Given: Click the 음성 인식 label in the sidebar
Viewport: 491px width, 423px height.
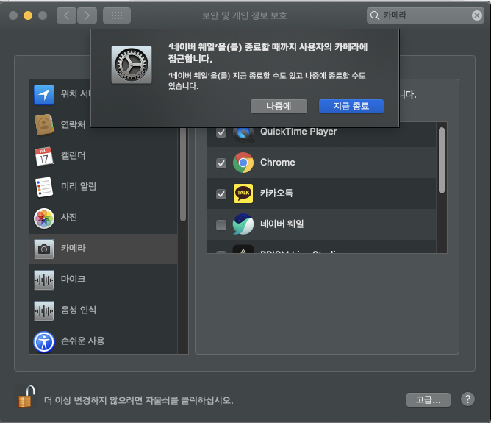Looking at the screenshot, I should click(79, 310).
